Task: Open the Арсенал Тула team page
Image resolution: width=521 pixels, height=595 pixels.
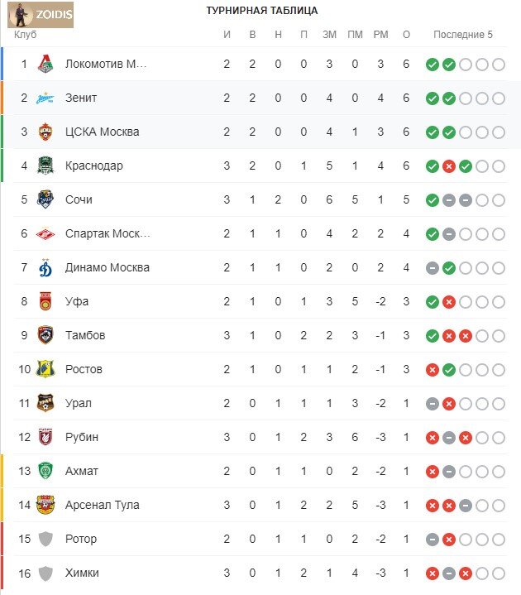Action: (x=102, y=505)
